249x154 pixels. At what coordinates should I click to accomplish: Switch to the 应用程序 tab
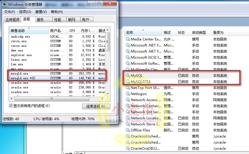point(12,20)
